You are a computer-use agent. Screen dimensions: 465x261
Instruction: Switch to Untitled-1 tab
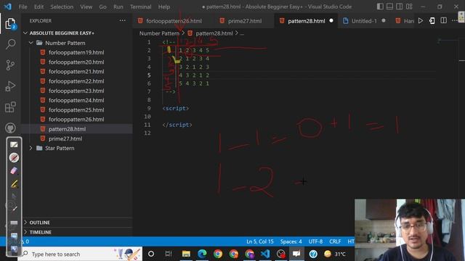point(364,21)
